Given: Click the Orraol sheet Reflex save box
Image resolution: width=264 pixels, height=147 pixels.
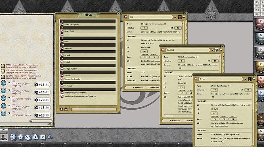Looking at the screenshot, I should (224, 119).
